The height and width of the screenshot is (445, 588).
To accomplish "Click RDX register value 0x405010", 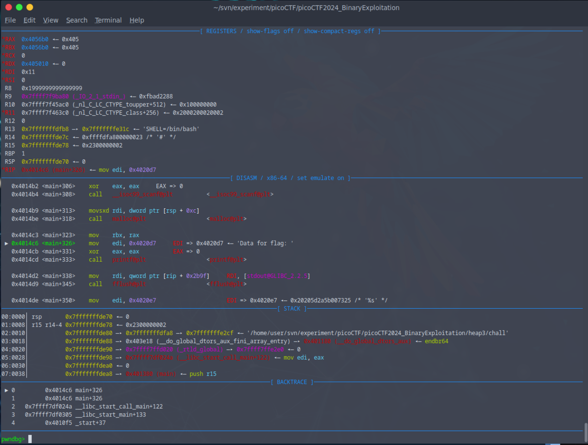I will pyautogui.click(x=35, y=64).
